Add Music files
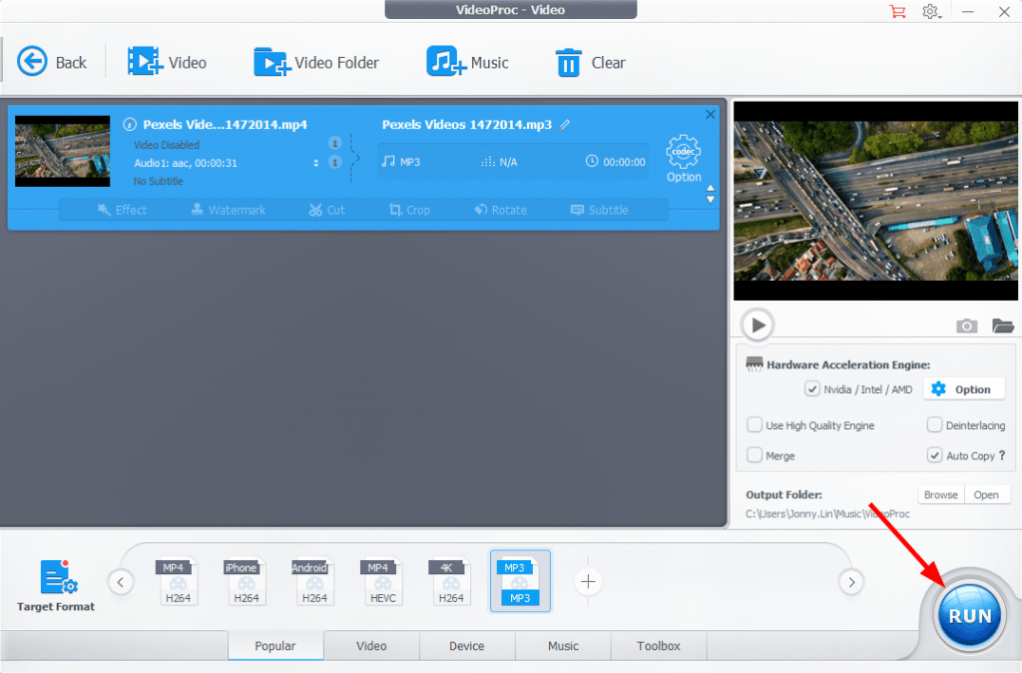 (467, 63)
